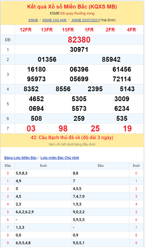This screenshot has width=145, height=248.
Task: Click first prize number 30971
Action: [x=79, y=50]
